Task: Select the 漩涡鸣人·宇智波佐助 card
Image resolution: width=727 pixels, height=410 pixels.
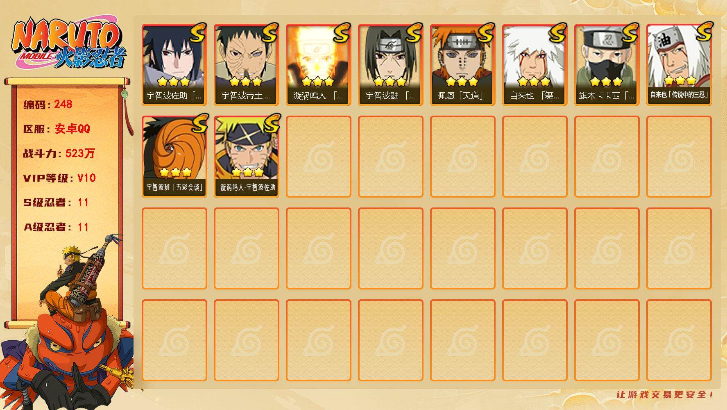Action: (x=247, y=157)
